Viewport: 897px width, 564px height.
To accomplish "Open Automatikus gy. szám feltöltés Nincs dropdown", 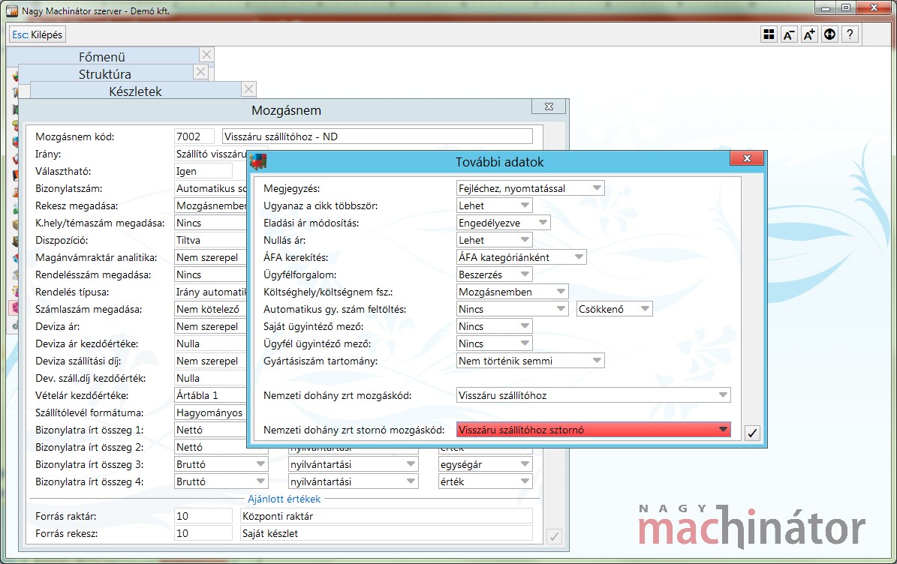I will point(512,309).
